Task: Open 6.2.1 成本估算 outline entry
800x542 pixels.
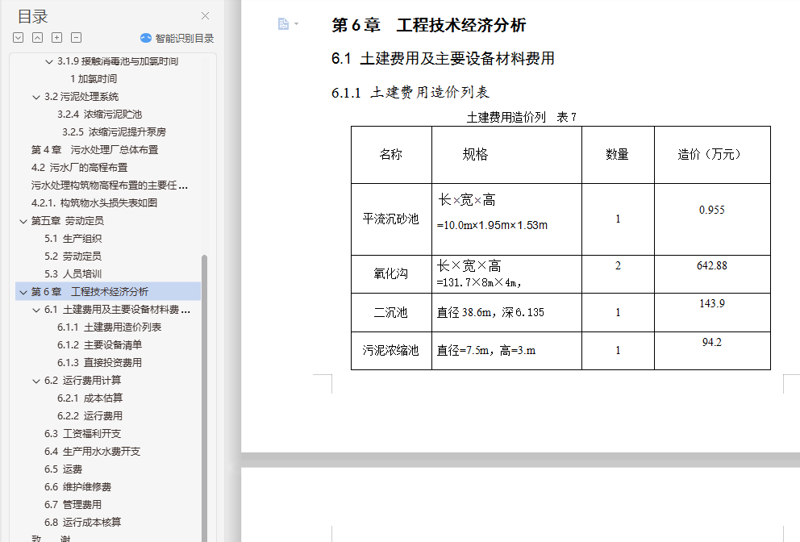Action: [x=90, y=398]
